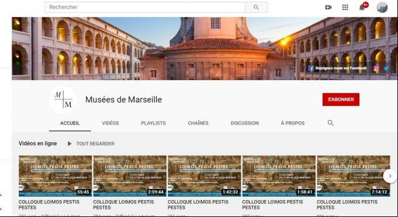Click the title under the 1:58:41 video
Image resolution: width=398 pixels, height=217 pixels.
[x=272, y=205]
